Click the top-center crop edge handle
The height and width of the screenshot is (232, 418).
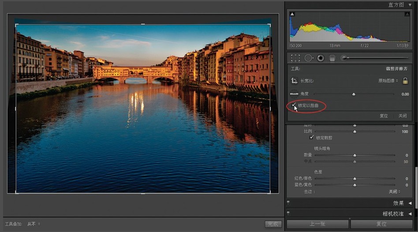143,24
